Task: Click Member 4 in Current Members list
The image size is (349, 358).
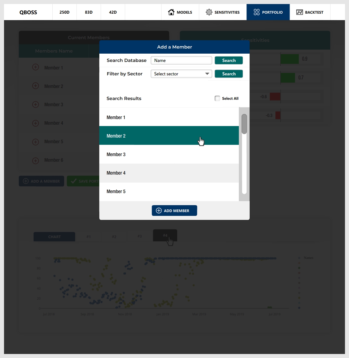Action: [x=54, y=123]
